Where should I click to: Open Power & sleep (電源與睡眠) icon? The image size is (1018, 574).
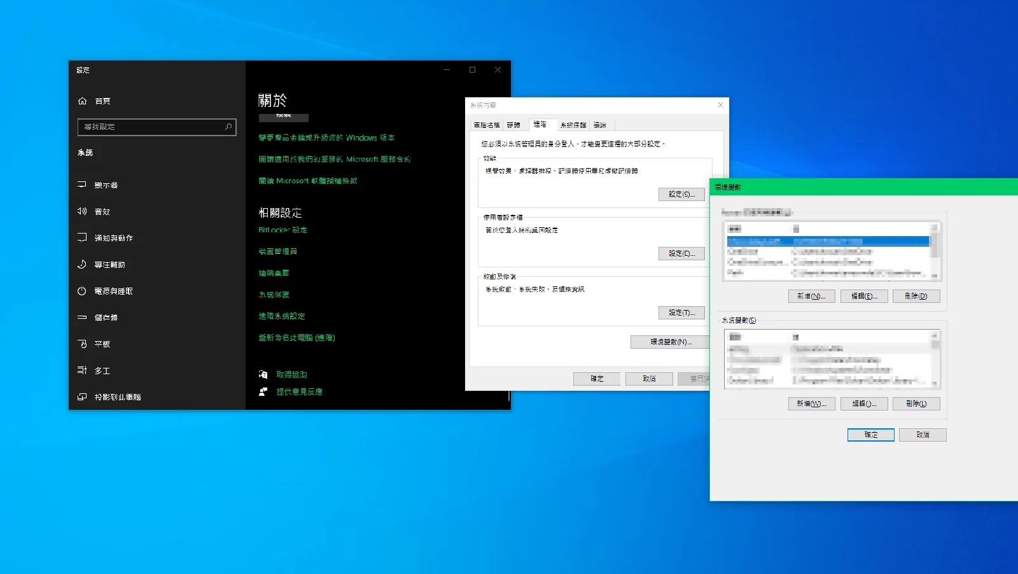pyautogui.click(x=82, y=291)
